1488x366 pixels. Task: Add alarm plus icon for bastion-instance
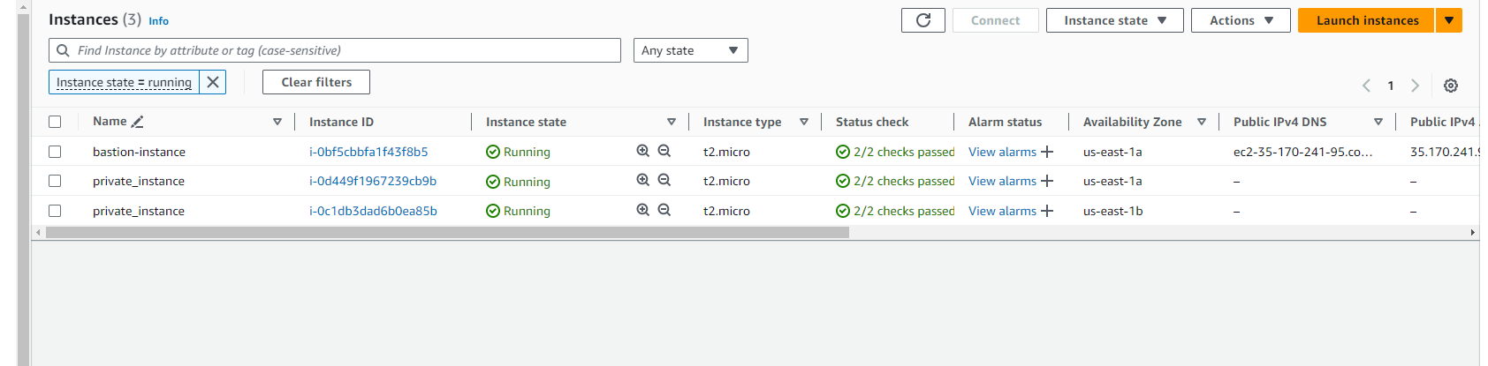[x=1047, y=152]
